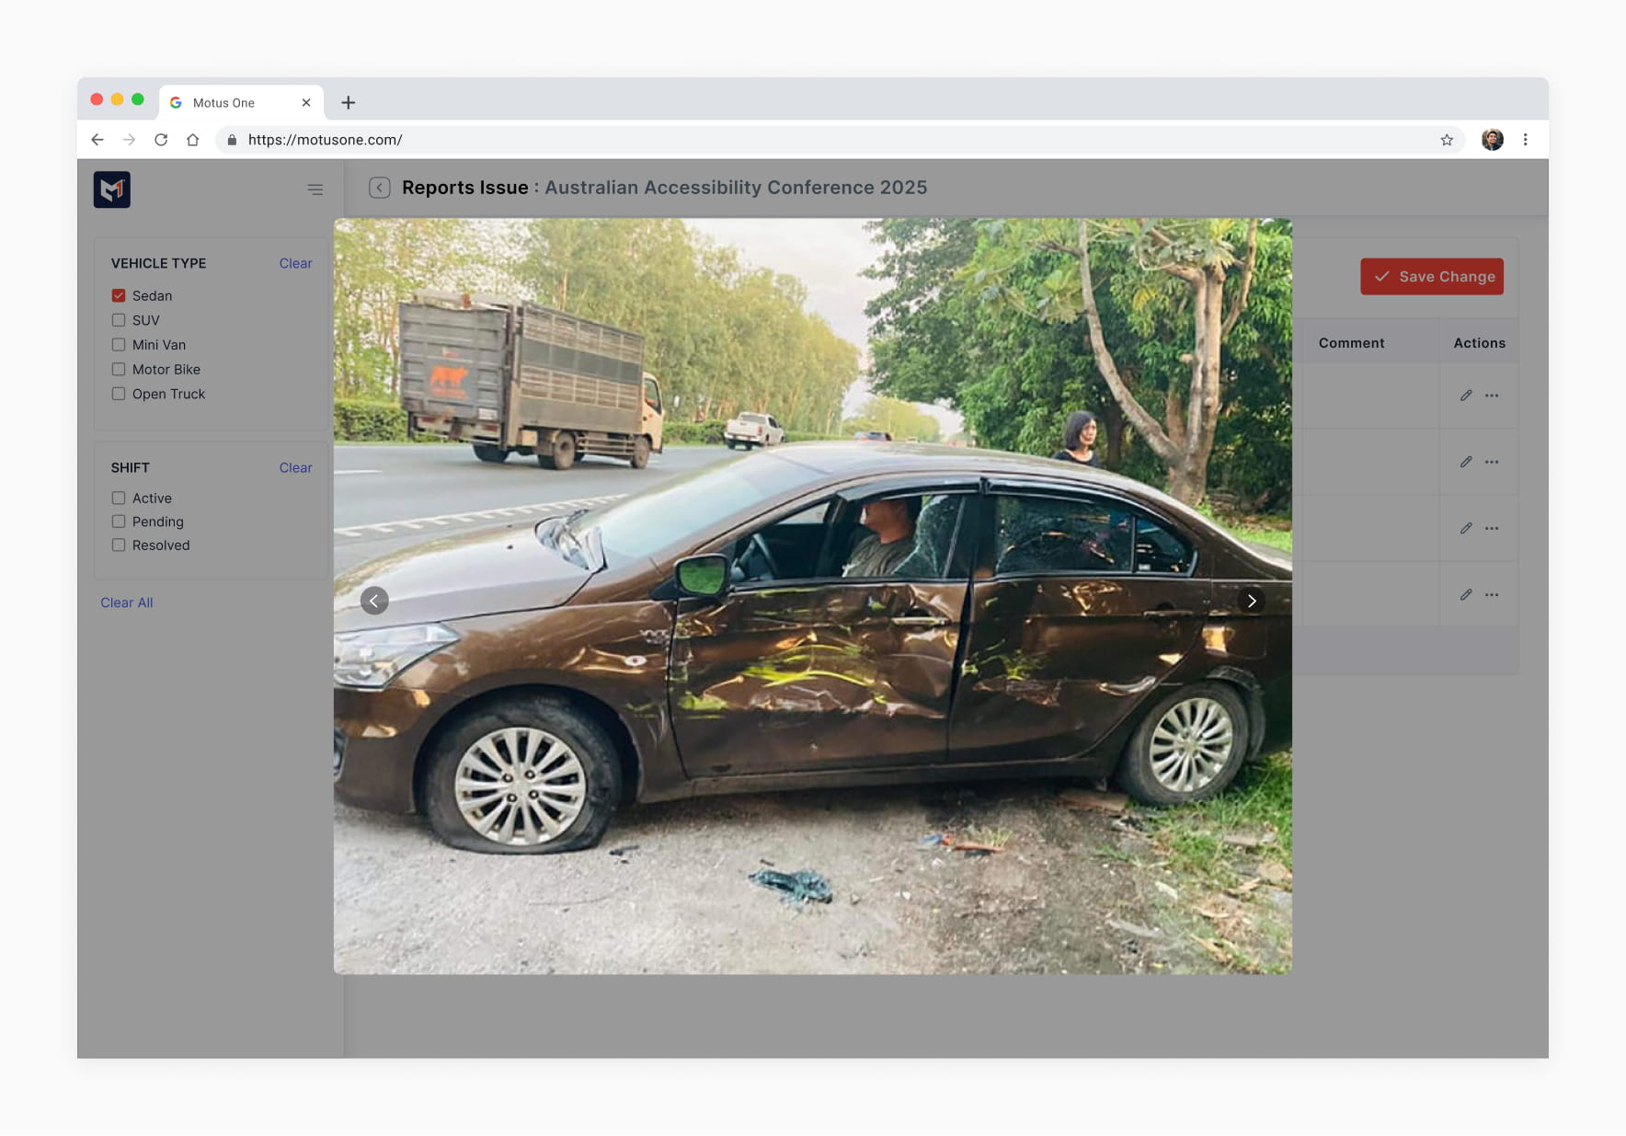Tick the Pending shift checkbox
The height and width of the screenshot is (1136, 1626).
pos(119,522)
